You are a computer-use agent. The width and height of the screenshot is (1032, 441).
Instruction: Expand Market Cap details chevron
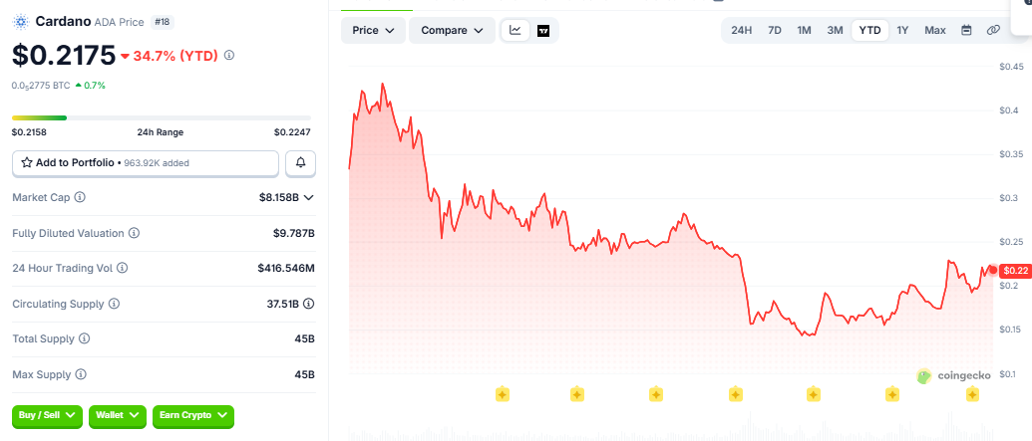tap(309, 197)
